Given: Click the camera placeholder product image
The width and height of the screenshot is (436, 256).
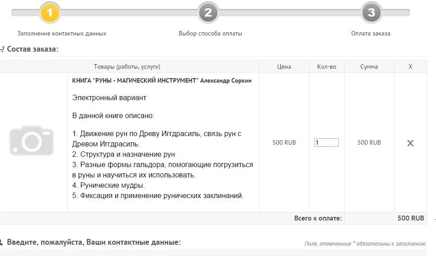Looking at the screenshot, I should pos(31,141).
